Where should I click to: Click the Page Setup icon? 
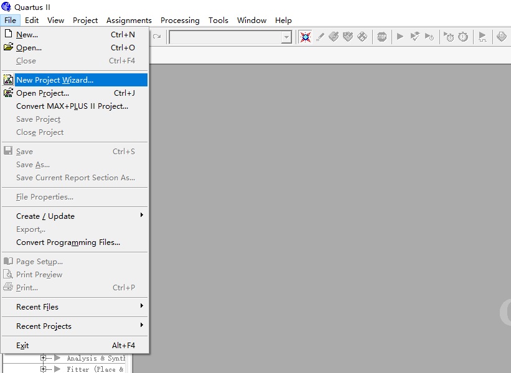click(8, 261)
